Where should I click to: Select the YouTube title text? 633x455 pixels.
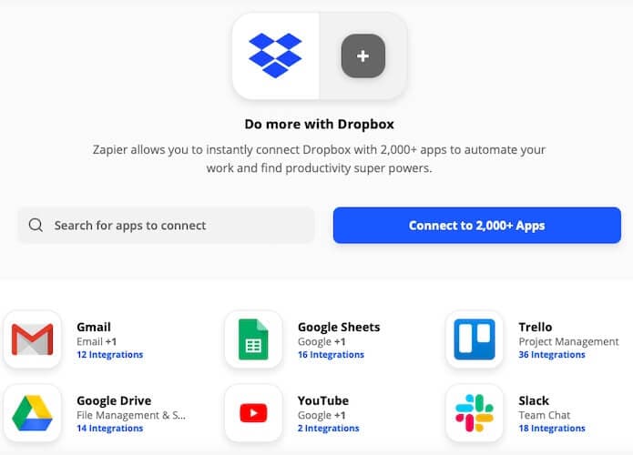(323, 400)
